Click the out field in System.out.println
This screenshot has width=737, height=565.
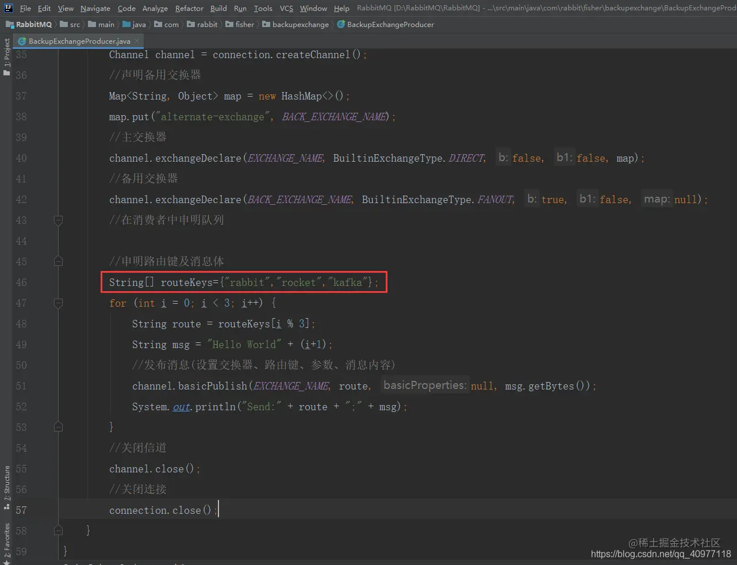(181, 407)
